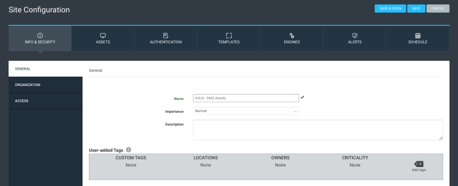Select the Authentication document icon
Viewport: 458px width, 186px height.
166,35
